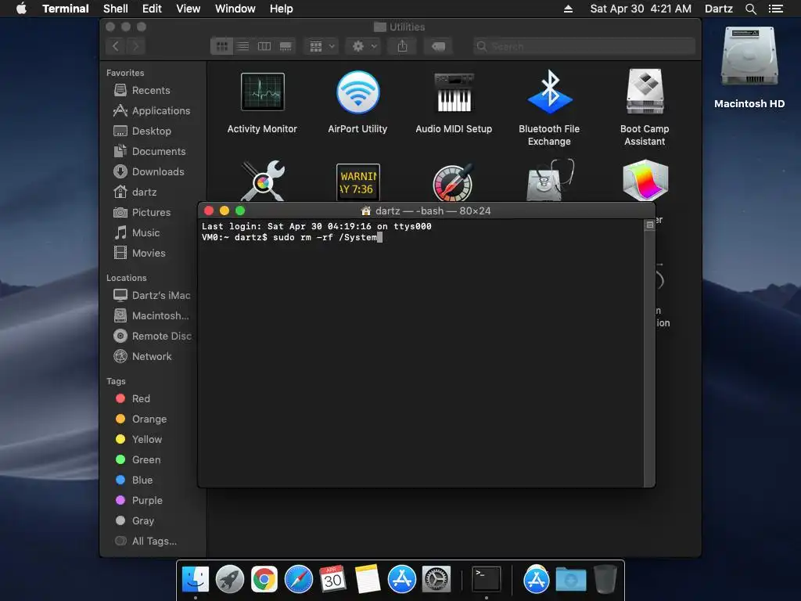This screenshot has width=801, height=601.
Task: Open Calendar in the Dock
Action: point(332,580)
